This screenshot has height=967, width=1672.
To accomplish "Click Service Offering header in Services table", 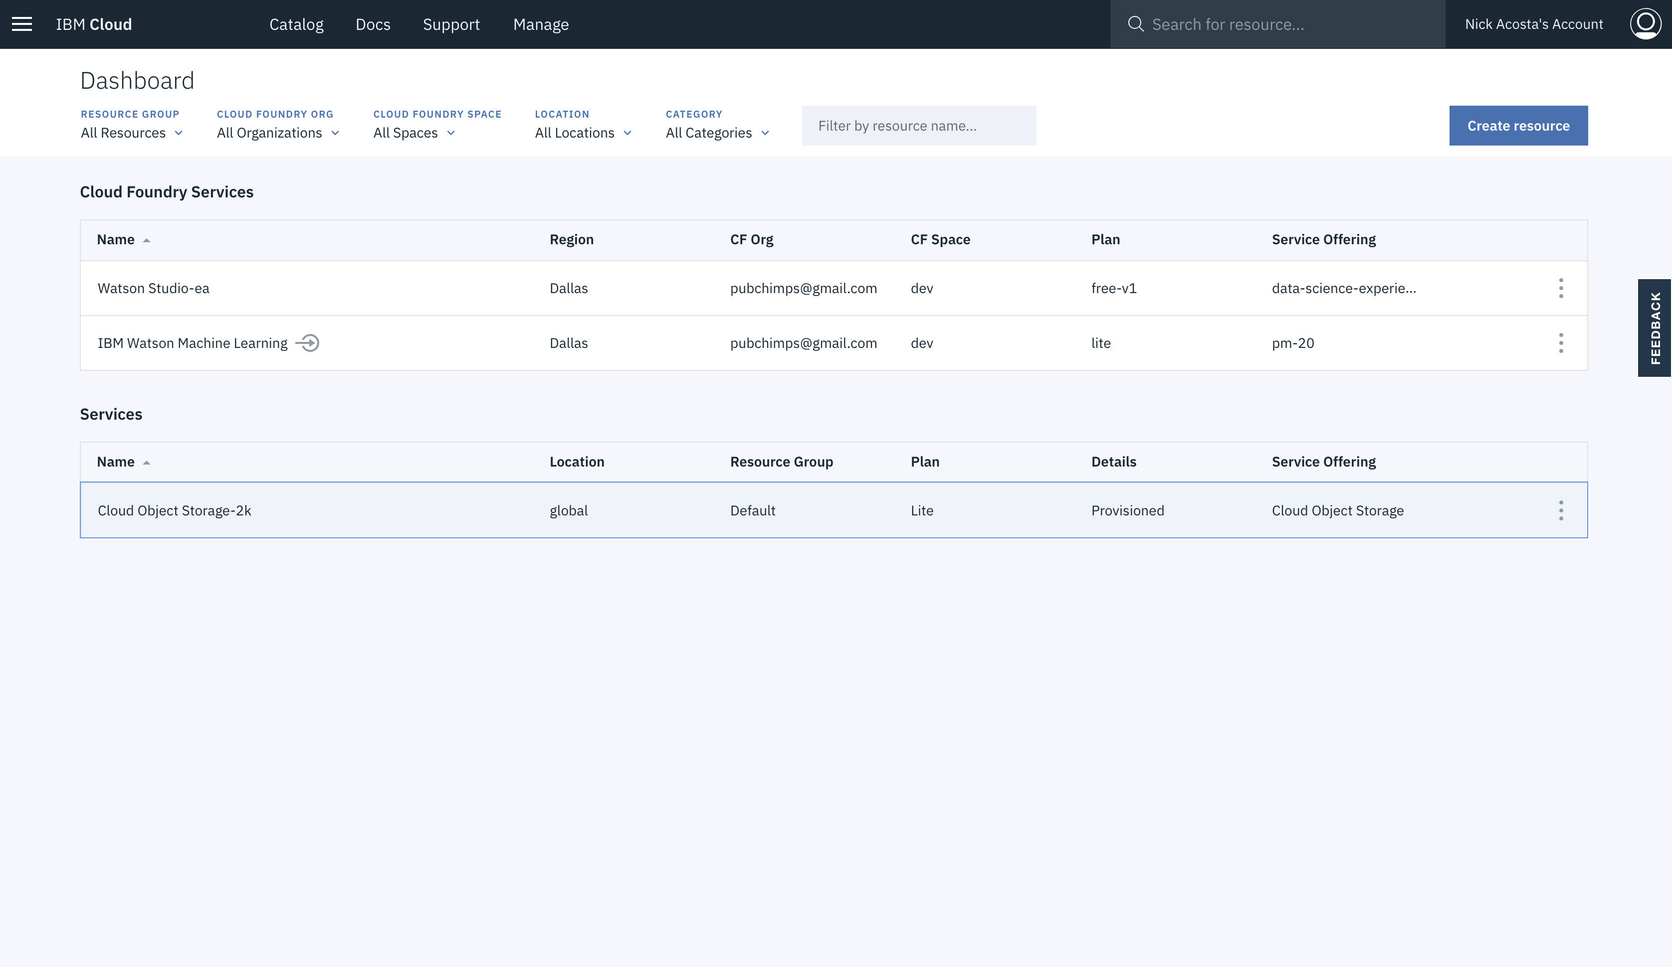I will point(1324,462).
